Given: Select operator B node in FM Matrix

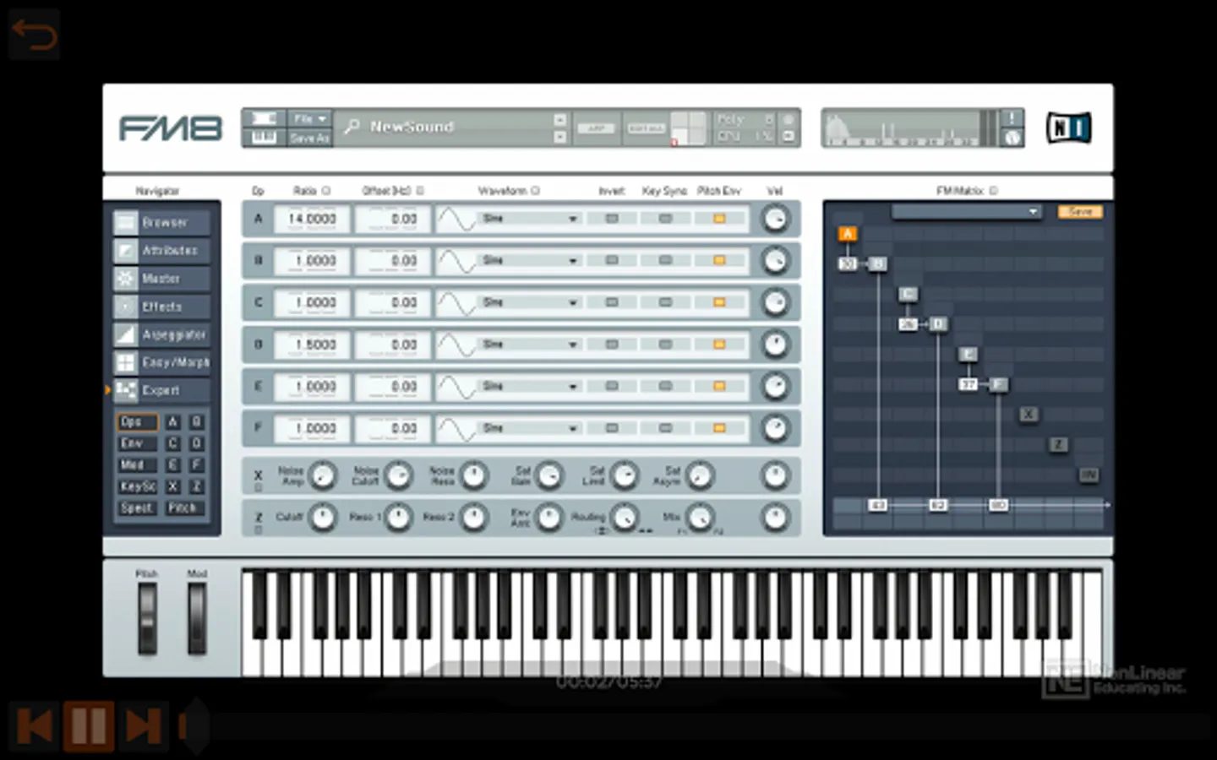Looking at the screenshot, I should click(878, 264).
